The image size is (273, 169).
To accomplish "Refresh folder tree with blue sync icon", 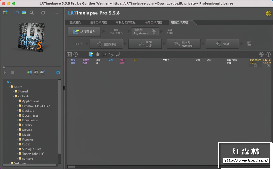I will click(x=58, y=72).
